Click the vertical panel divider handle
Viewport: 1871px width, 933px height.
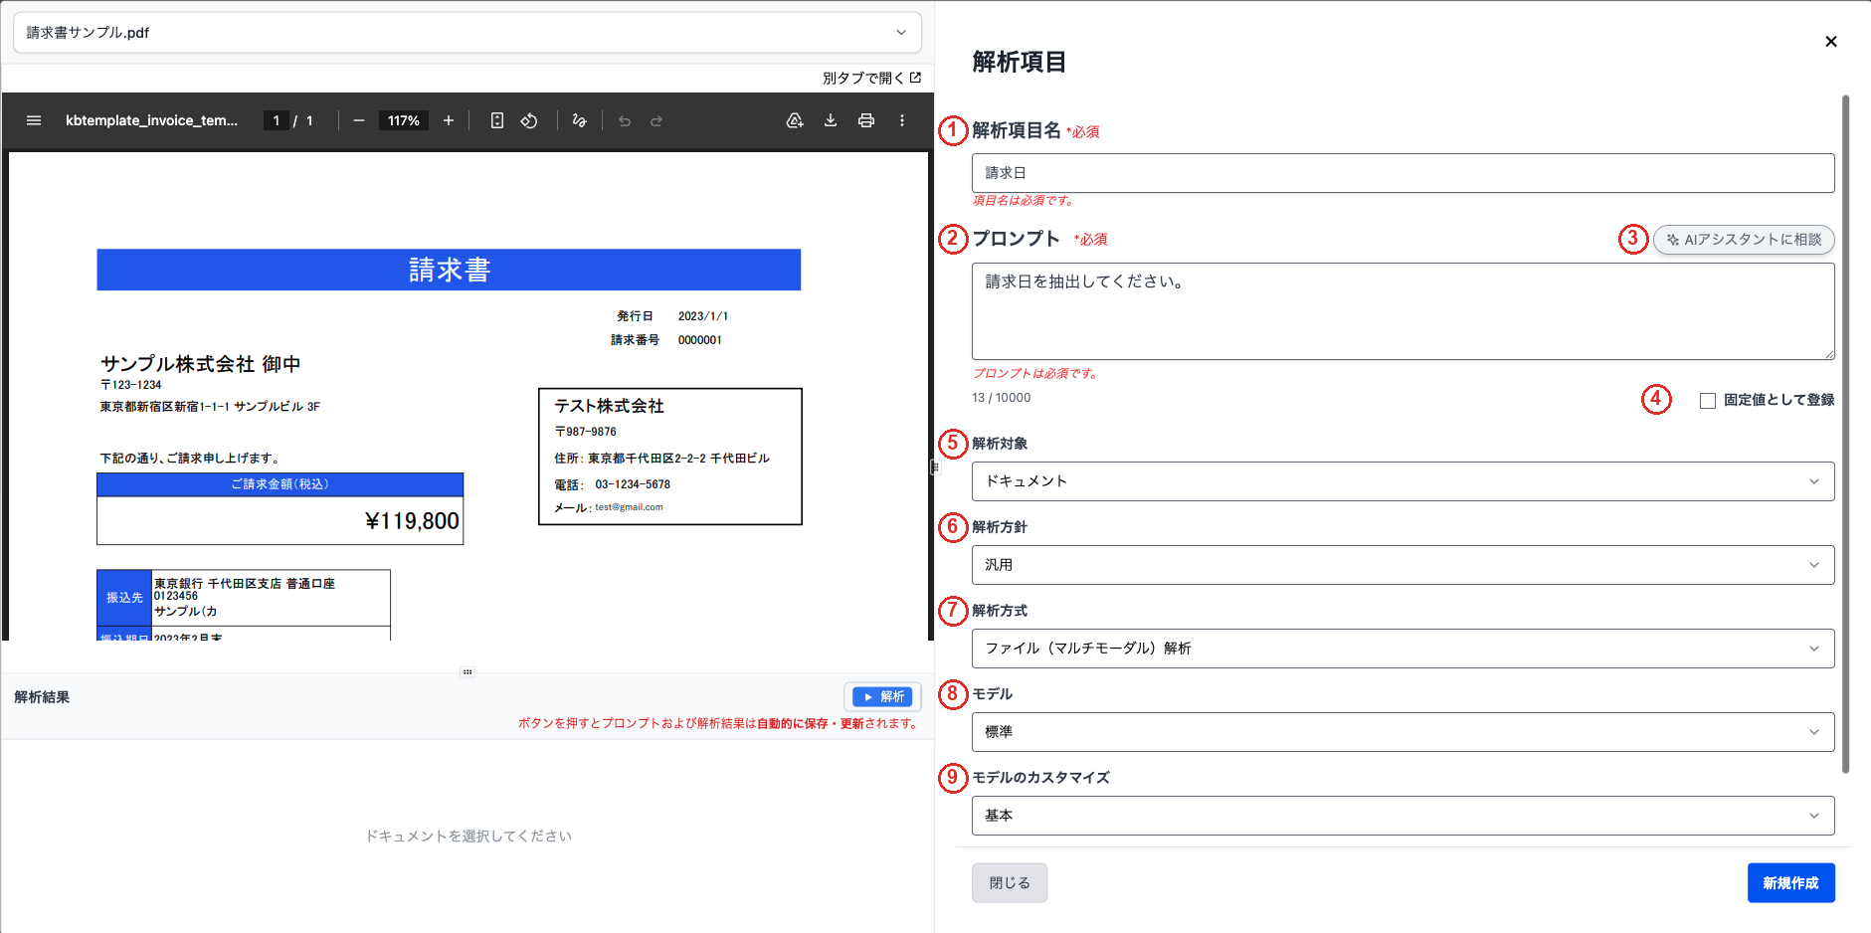934,466
